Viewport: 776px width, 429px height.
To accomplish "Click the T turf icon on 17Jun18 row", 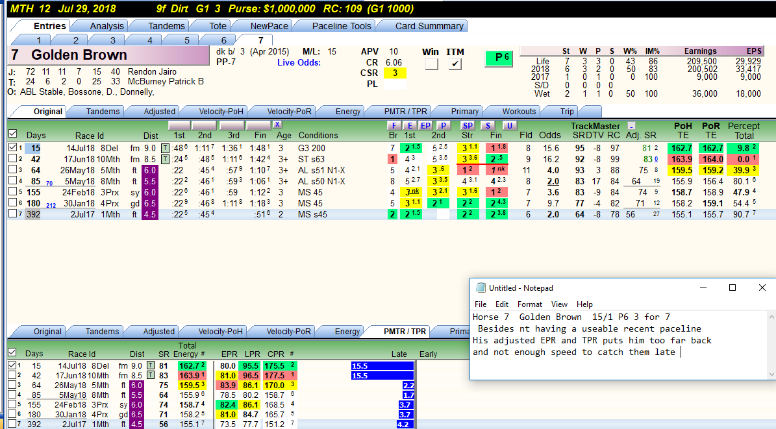I will click(165, 159).
